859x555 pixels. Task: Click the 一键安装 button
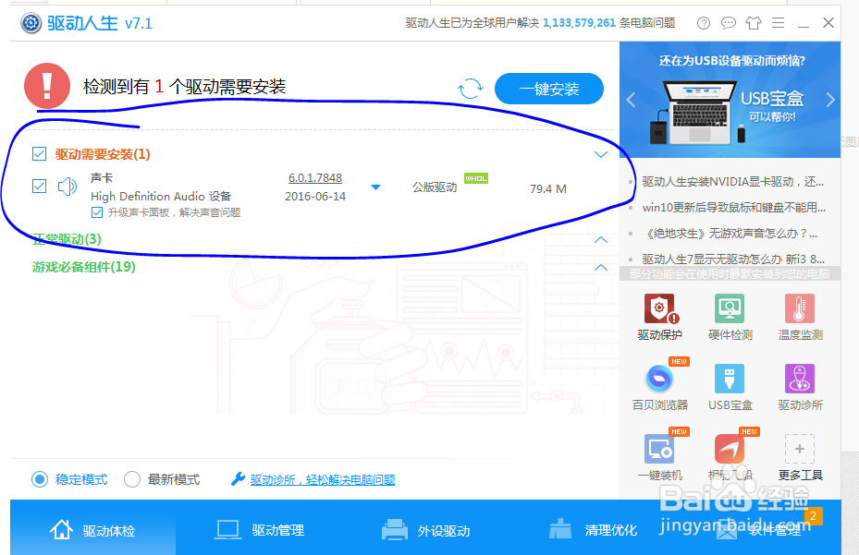click(549, 89)
